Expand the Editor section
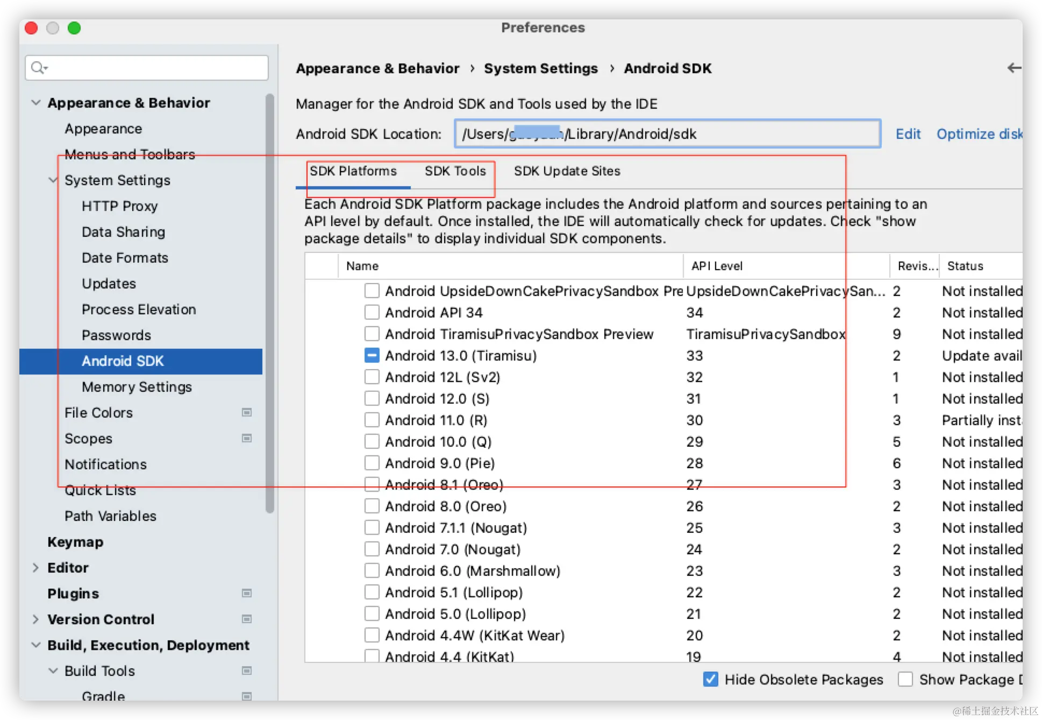 coord(36,568)
